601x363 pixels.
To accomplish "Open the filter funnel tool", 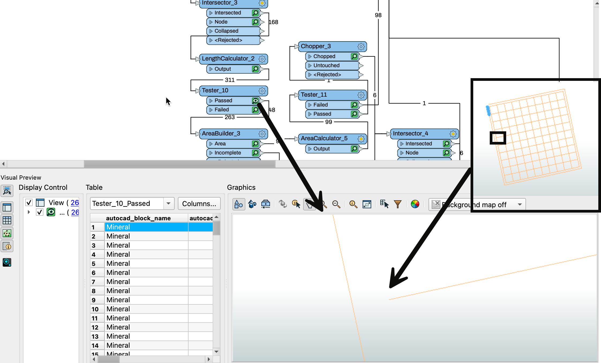I will point(398,204).
